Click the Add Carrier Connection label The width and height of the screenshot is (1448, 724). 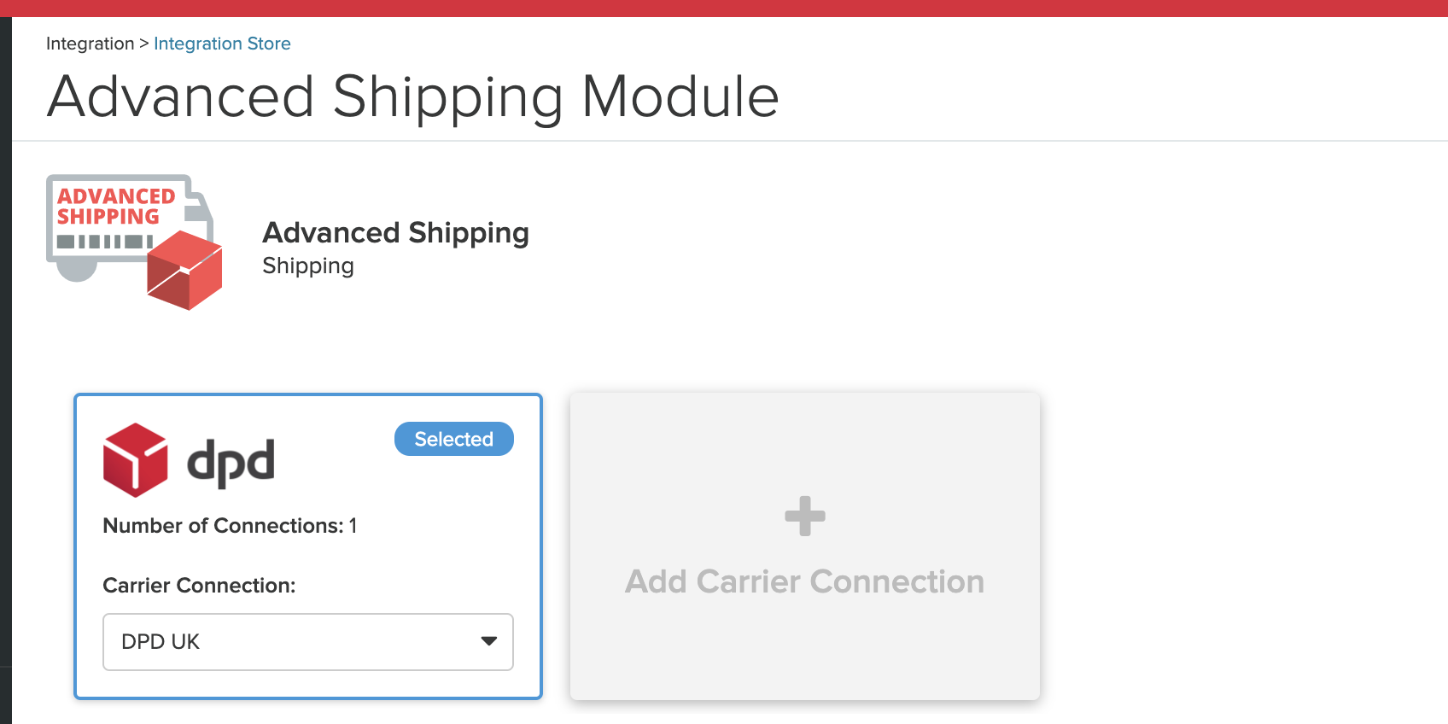pos(804,581)
